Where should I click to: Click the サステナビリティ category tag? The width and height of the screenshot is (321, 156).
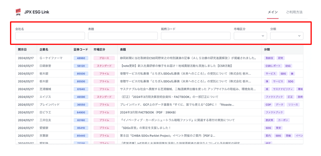pos(283,89)
